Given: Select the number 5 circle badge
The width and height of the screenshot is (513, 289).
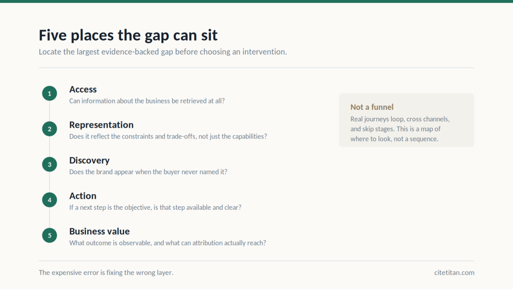Looking at the screenshot, I should (x=50, y=235).
